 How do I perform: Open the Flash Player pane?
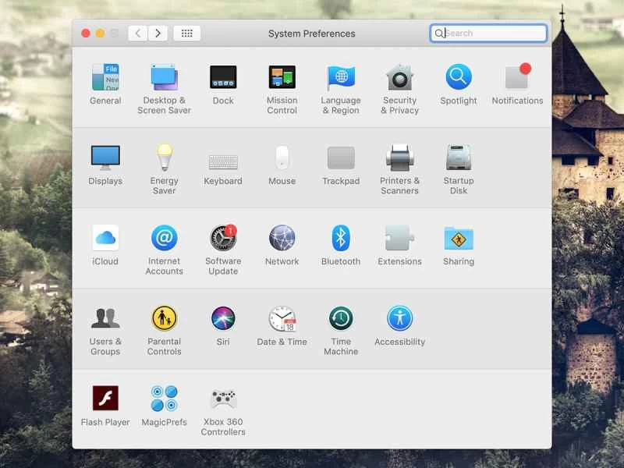105,399
